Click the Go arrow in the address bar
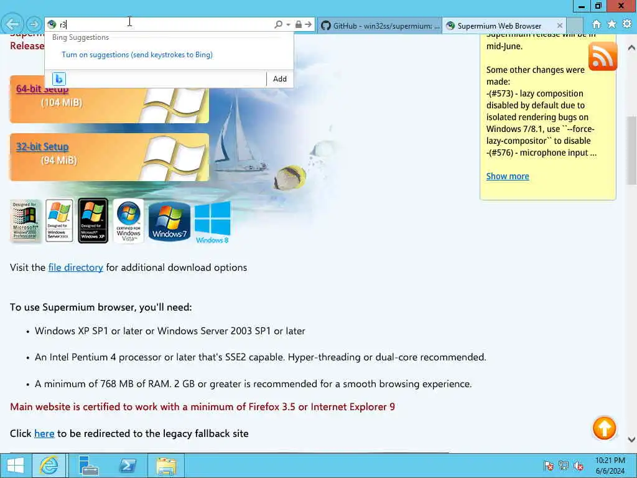The image size is (637, 478). click(309, 25)
